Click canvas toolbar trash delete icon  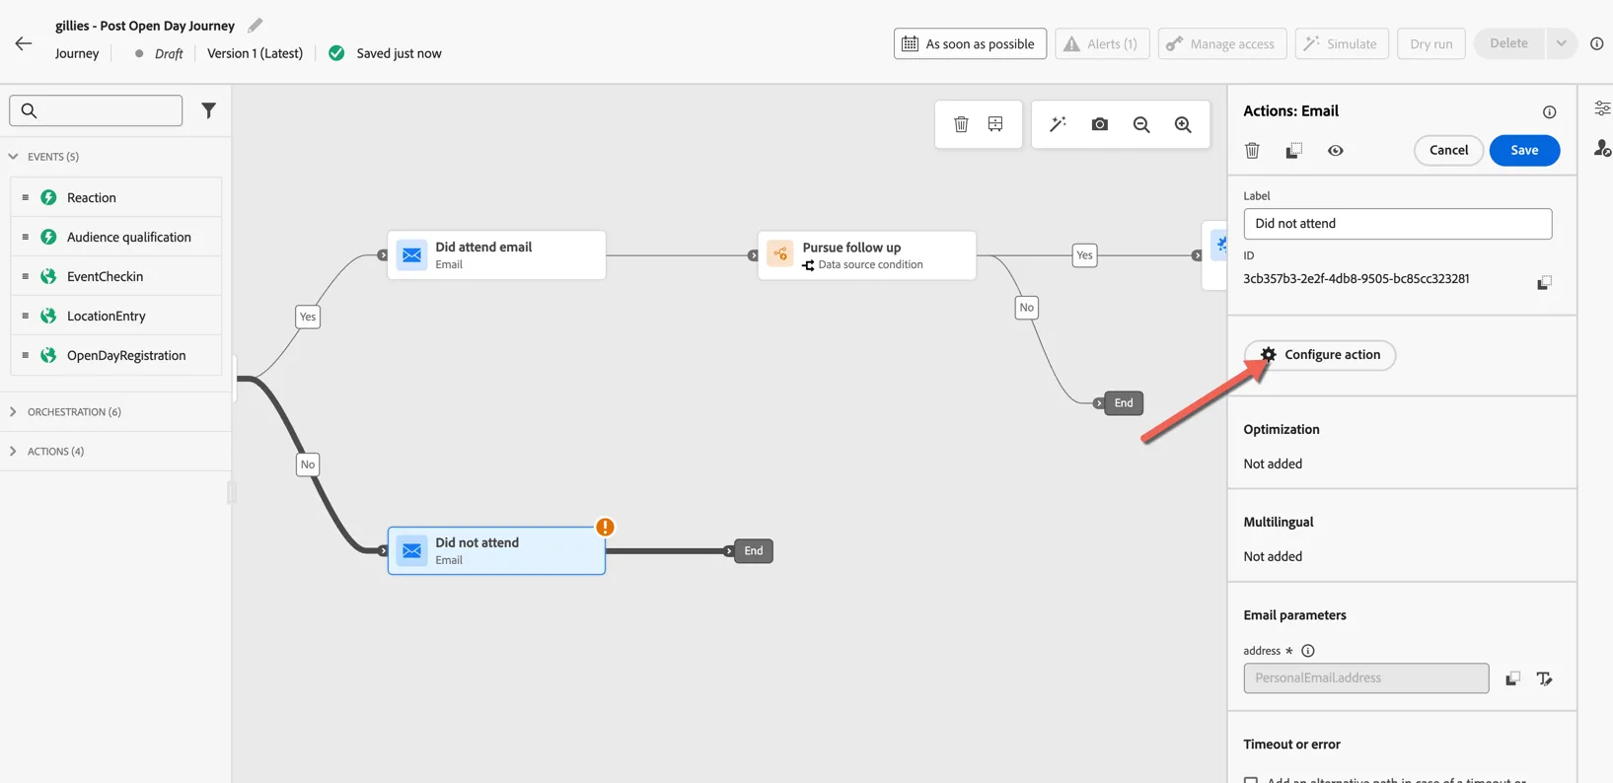click(961, 124)
